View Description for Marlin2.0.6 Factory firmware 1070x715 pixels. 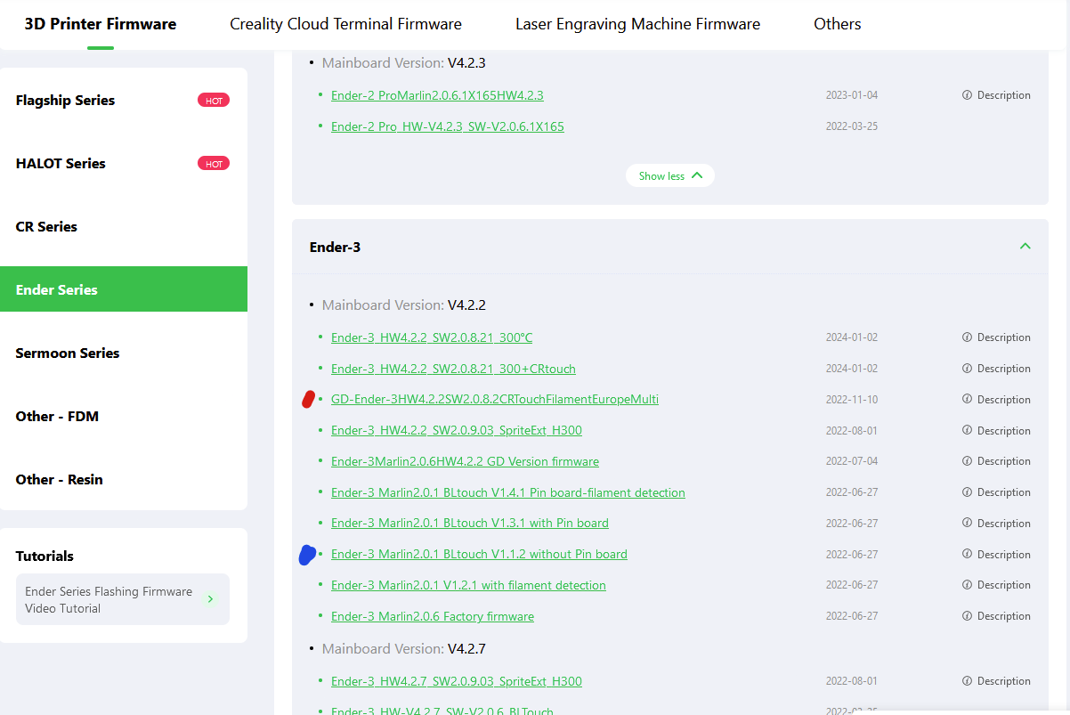[996, 616]
